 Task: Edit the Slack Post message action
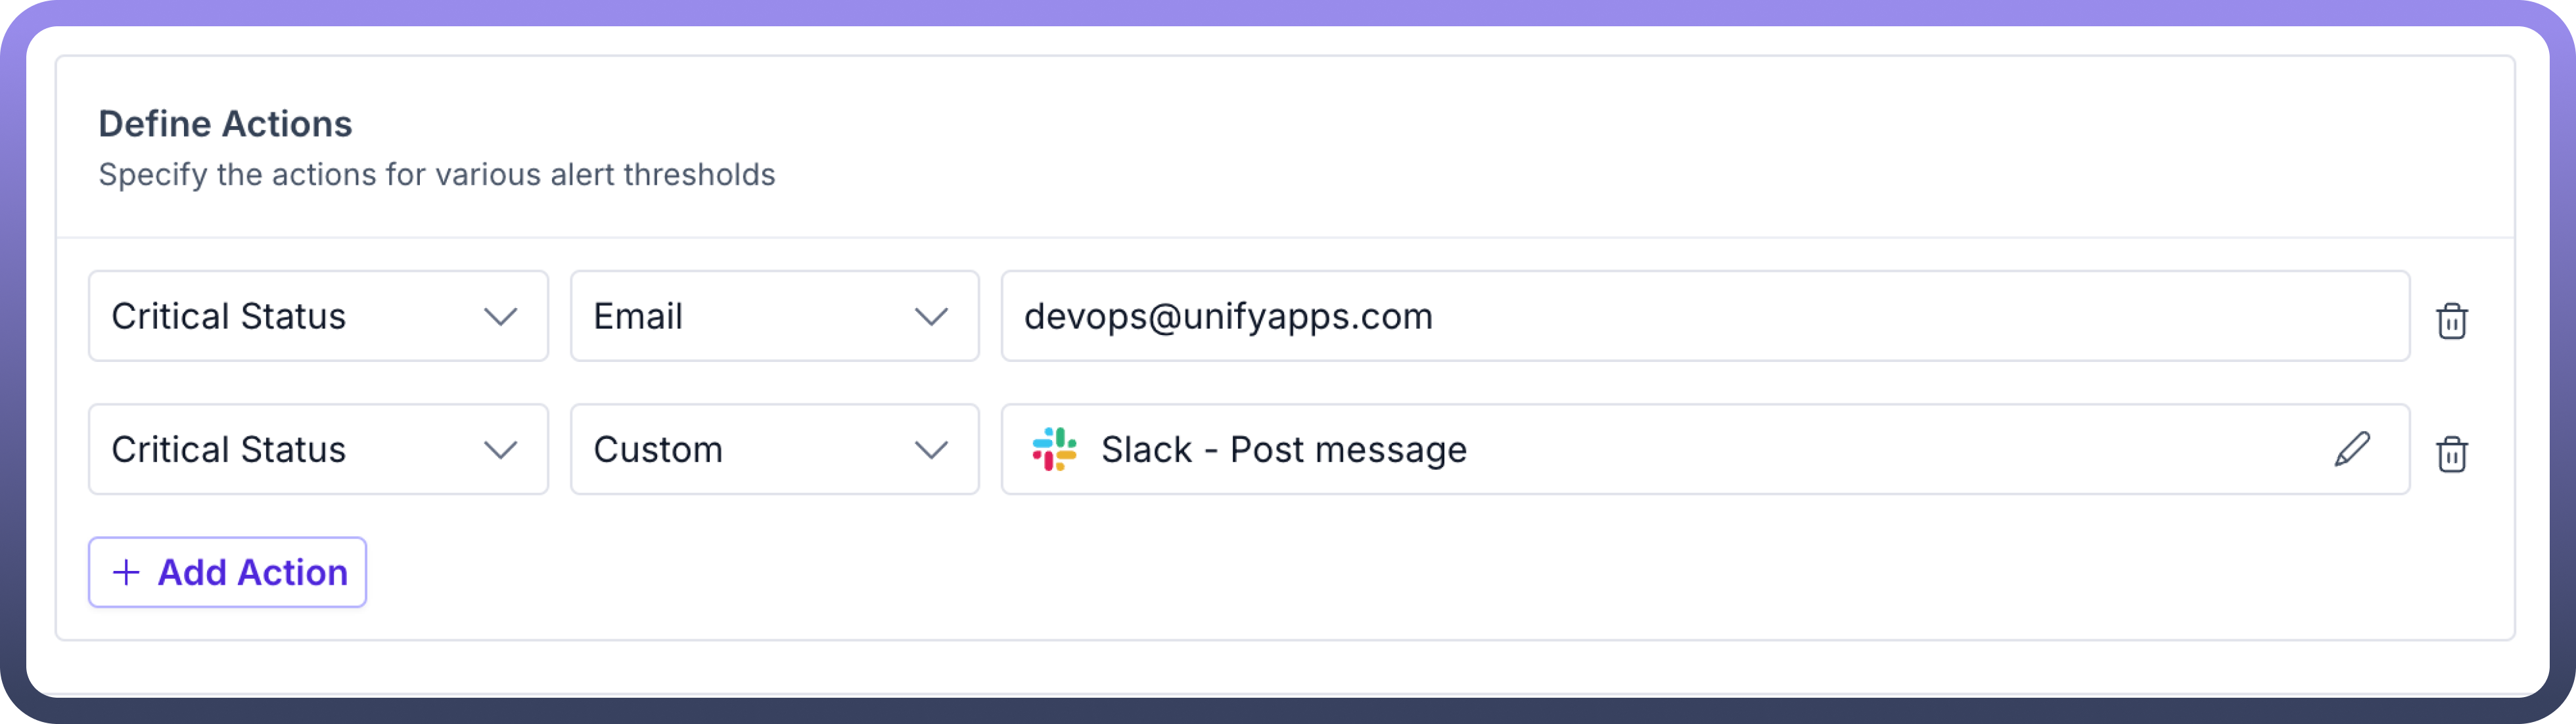point(2352,449)
